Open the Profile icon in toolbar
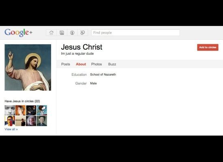The height and width of the screenshot is (162, 223). pyautogui.click(x=72, y=33)
